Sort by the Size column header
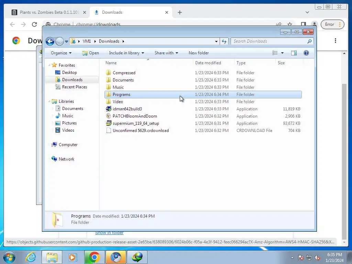This screenshot has width=352, height=264. coord(281,63)
